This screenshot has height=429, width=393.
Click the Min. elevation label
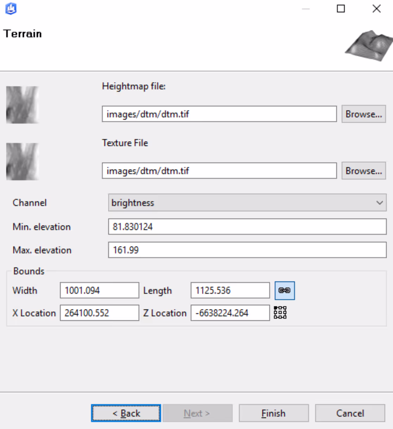(42, 227)
